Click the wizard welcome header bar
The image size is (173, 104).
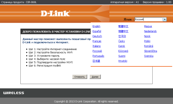[x=56, y=32]
